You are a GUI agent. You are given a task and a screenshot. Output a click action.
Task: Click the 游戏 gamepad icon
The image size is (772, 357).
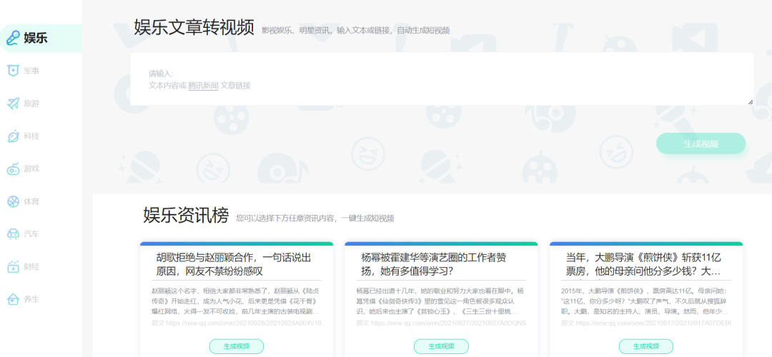(x=13, y=169)
